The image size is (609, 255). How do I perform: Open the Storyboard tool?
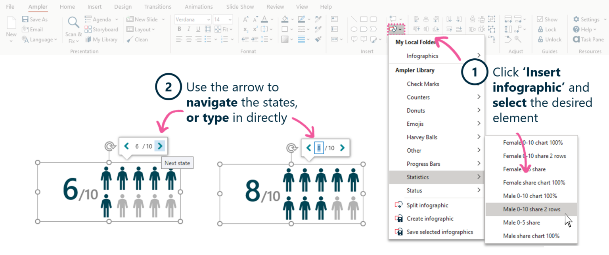pyautogui.click(x=101, y=29)
